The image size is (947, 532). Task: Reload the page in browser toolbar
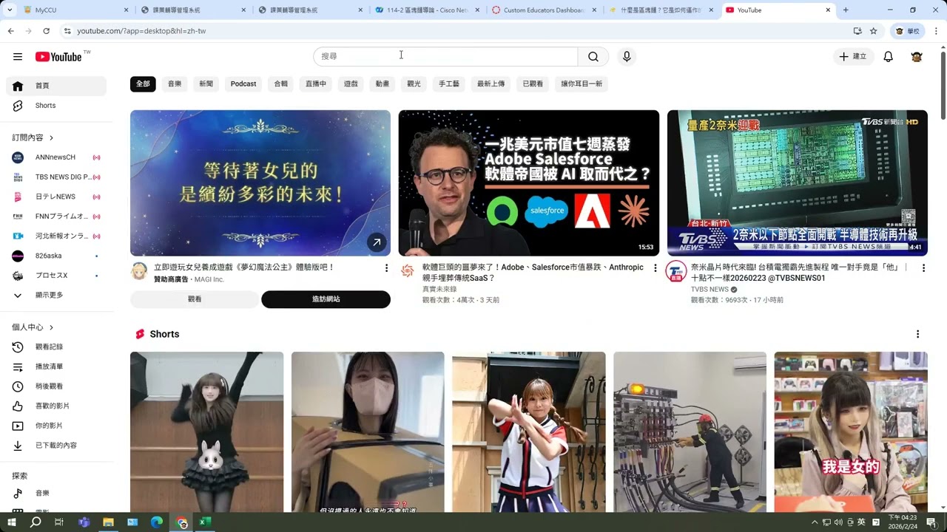coord(46,31)
